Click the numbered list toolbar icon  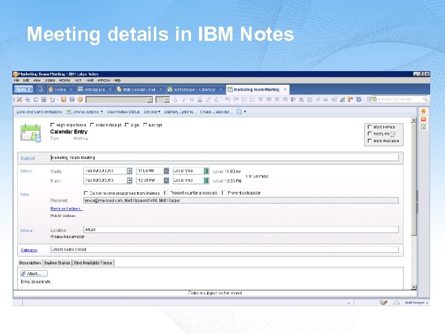252,100
